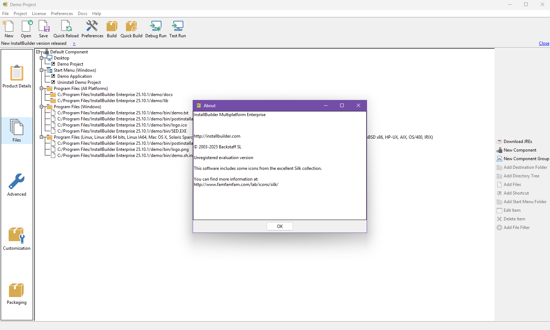550x330 pixels.
Task: Select the demo/docs folder entry
Action: 115,95
